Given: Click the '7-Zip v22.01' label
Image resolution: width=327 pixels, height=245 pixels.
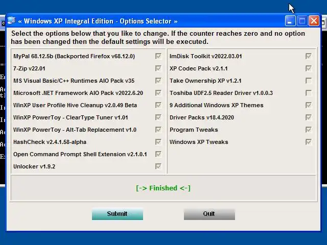Looking at the screenshot, I should (29, 68).
